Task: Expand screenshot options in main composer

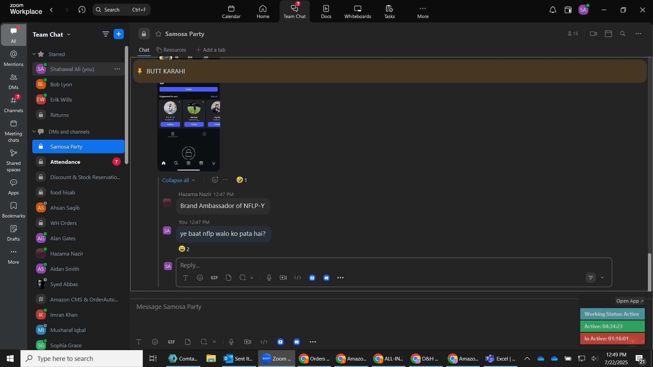Action: pos(215,342)
